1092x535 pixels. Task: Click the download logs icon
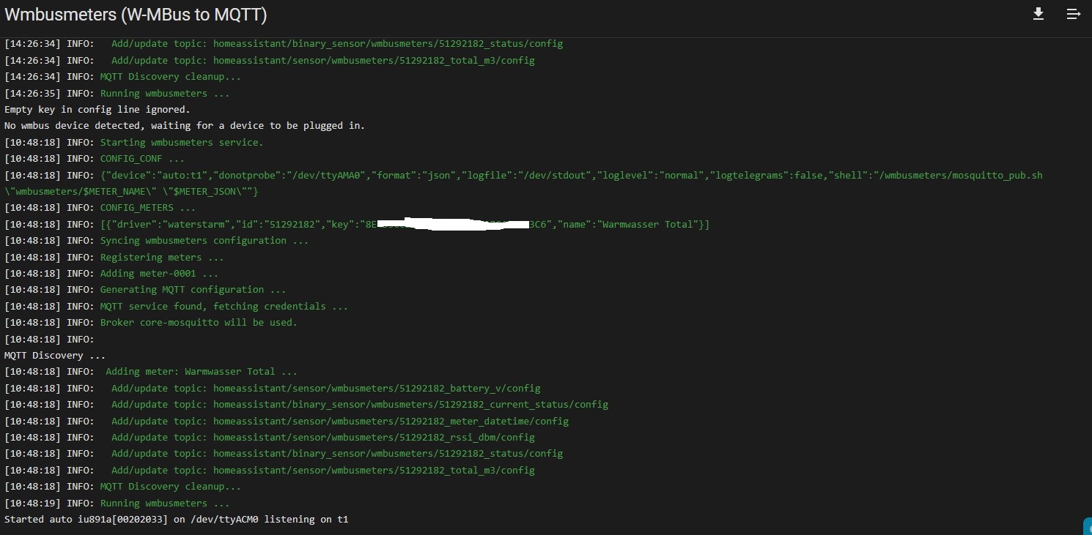pos(1038,14)
